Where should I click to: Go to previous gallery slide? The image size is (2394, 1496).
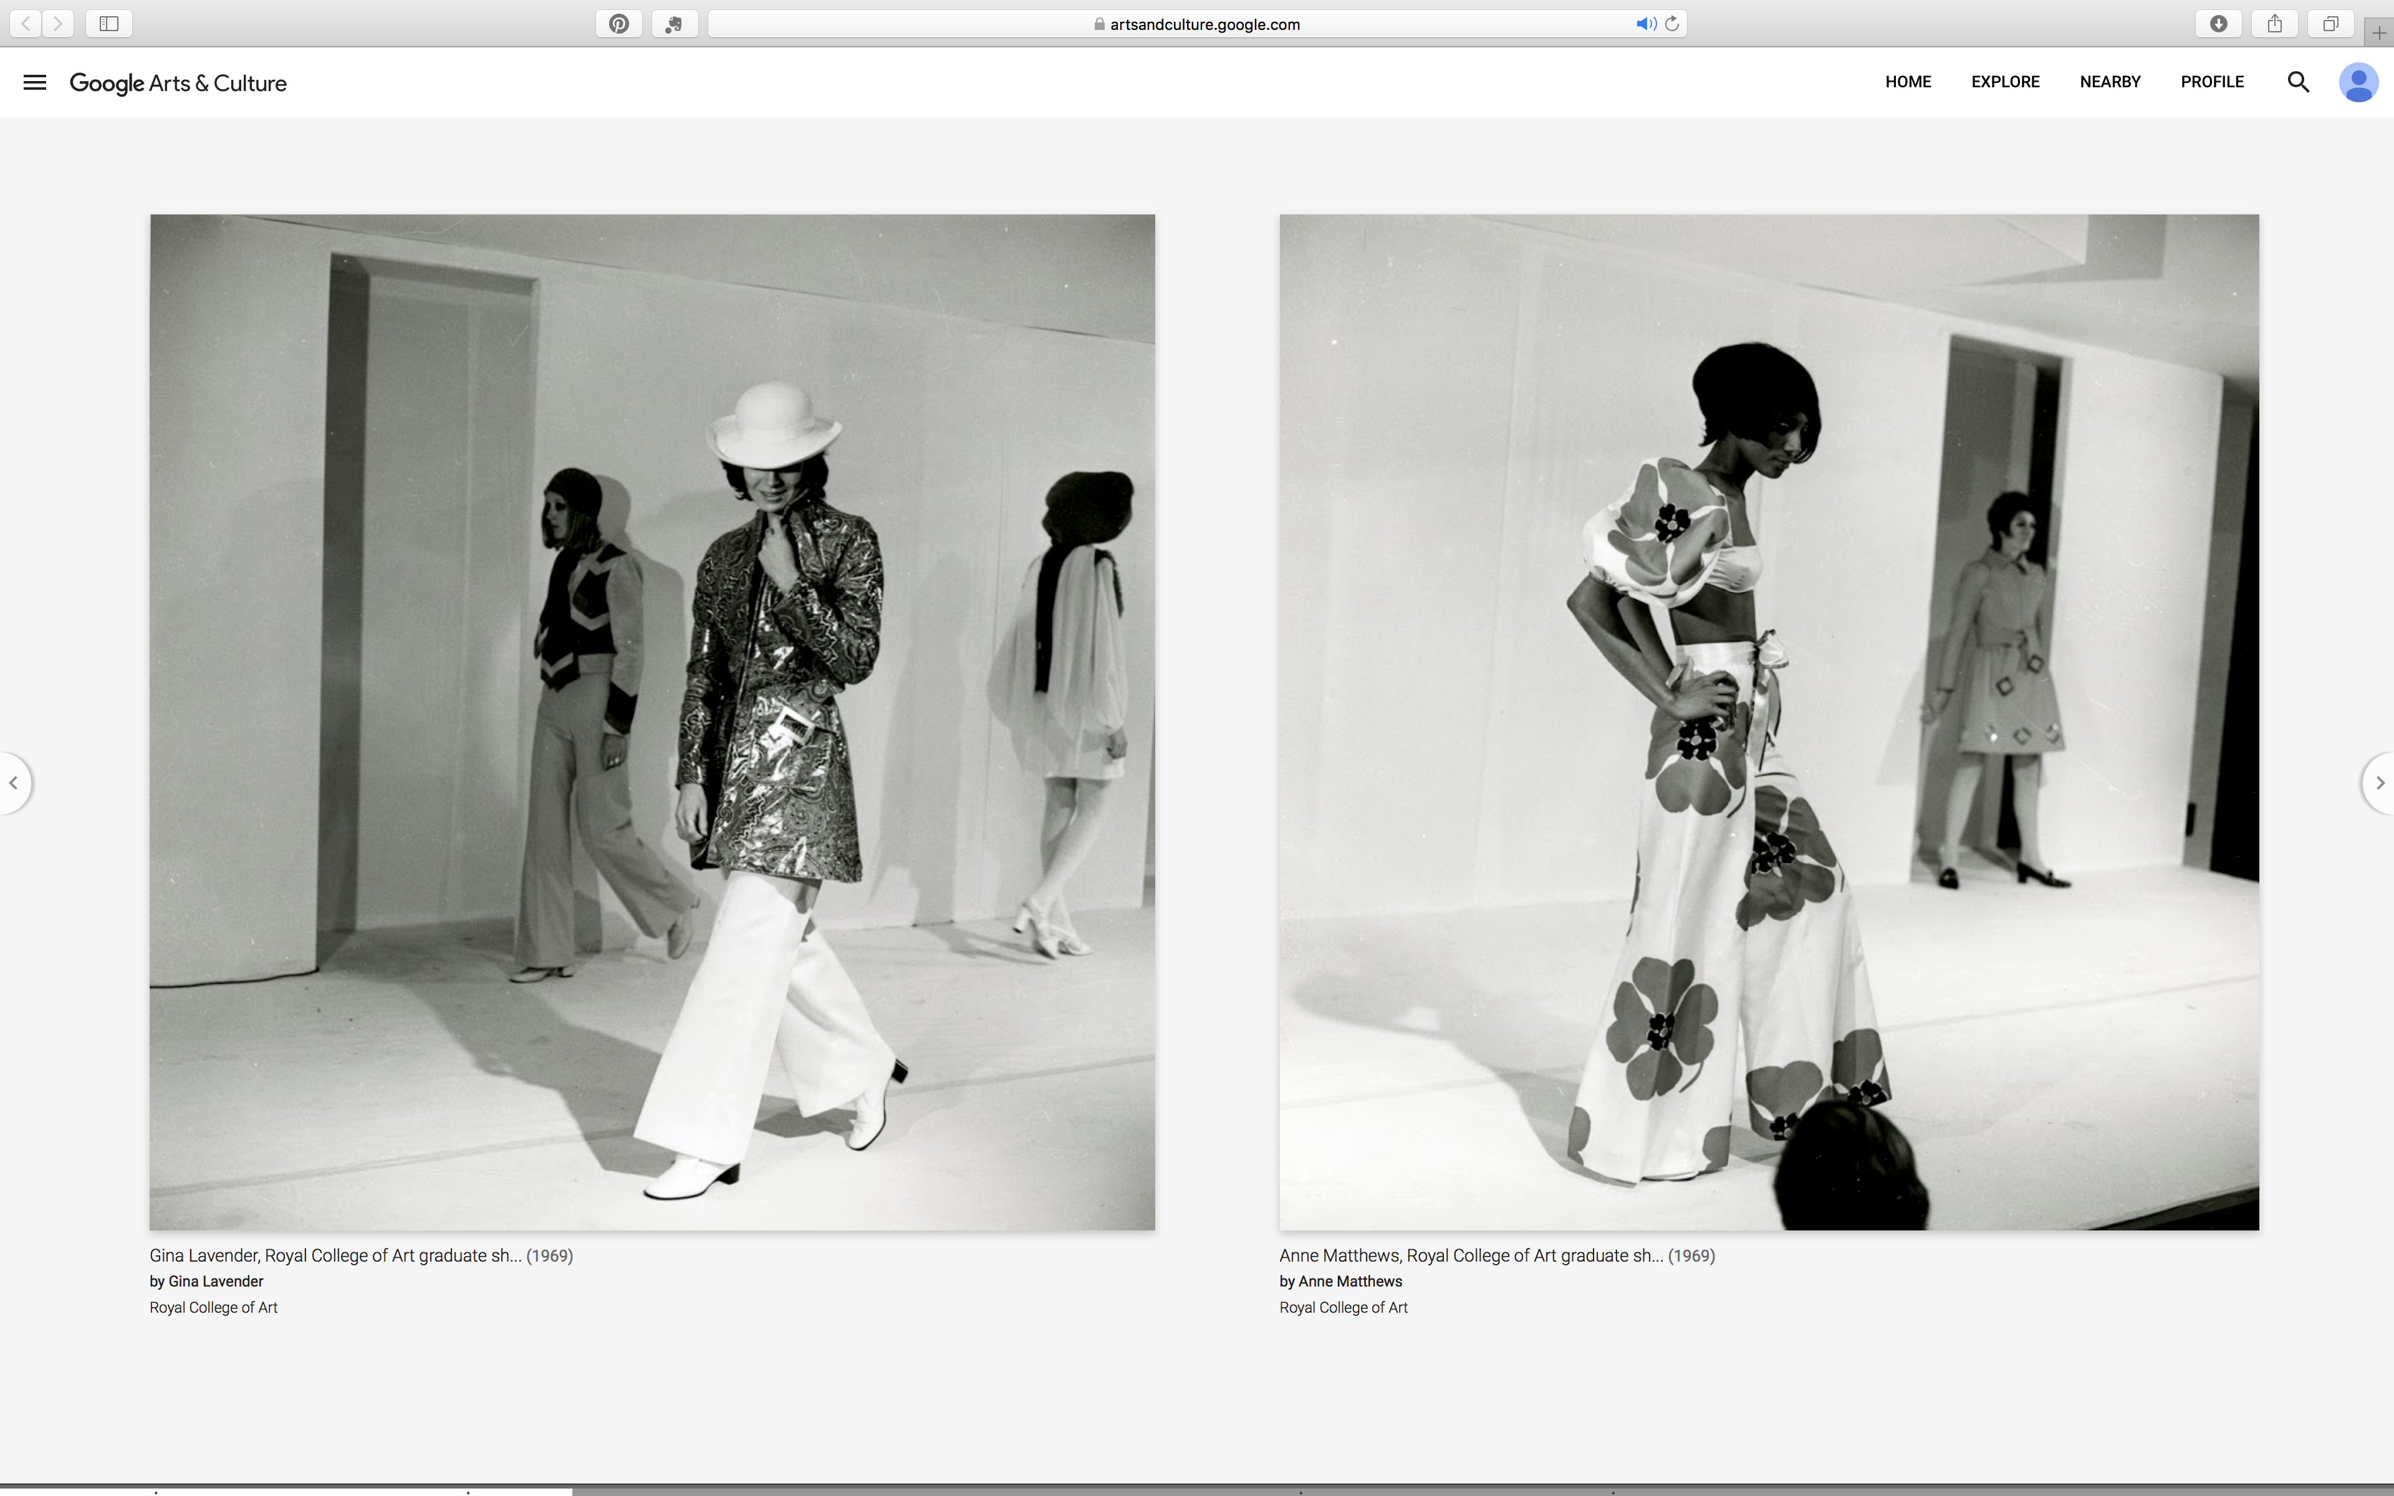pos(14,783)
